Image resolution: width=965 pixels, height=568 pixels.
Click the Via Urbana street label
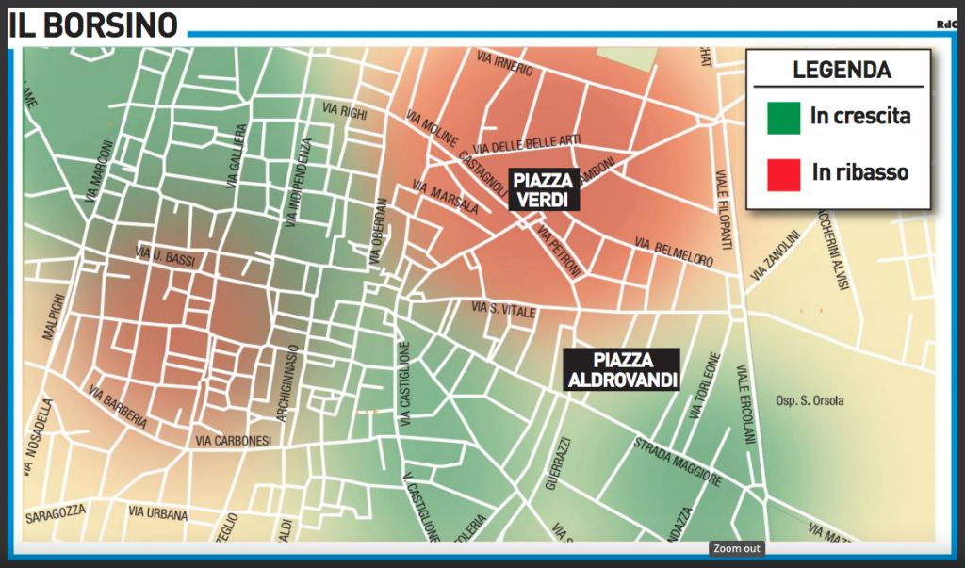[158, 514]
